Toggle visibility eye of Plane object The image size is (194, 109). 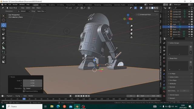[x=189, y=27]
